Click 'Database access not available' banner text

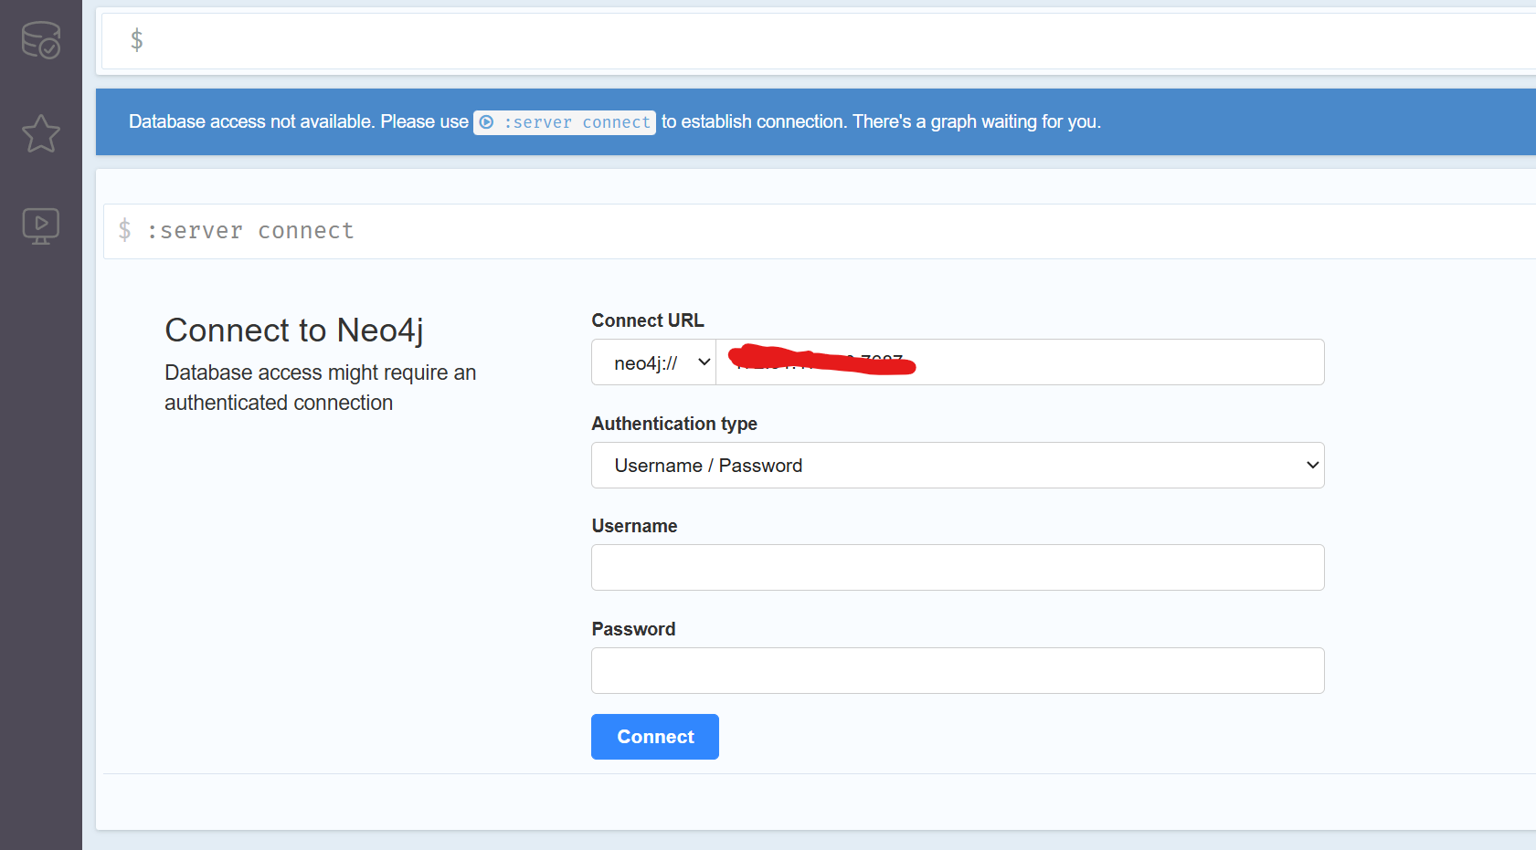[x=251, y=121]
